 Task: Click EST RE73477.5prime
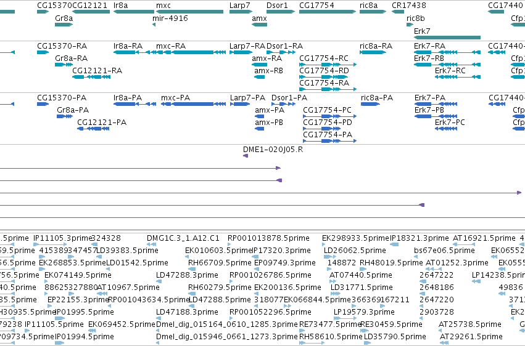pos(330,324)
